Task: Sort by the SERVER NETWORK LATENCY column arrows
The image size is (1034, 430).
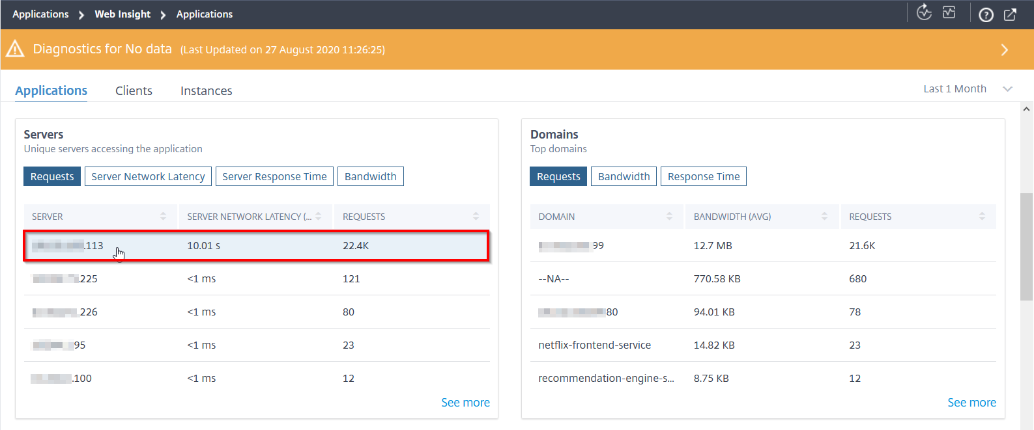Action: pos(319,217)
